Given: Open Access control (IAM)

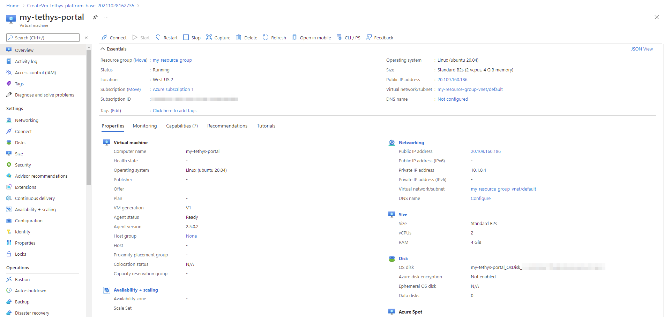Looking at the screenshot, I should pyautogui.click(x=36, y=72).
